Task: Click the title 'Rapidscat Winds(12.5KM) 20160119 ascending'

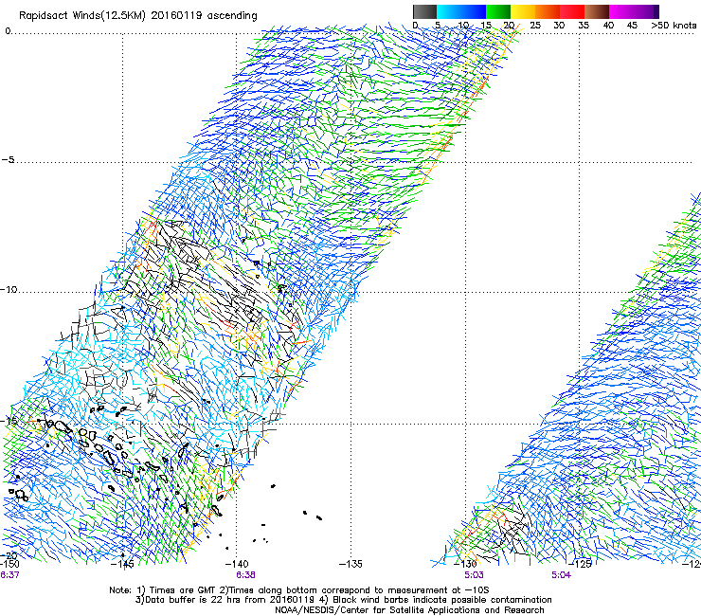Action: click(138, 16)
